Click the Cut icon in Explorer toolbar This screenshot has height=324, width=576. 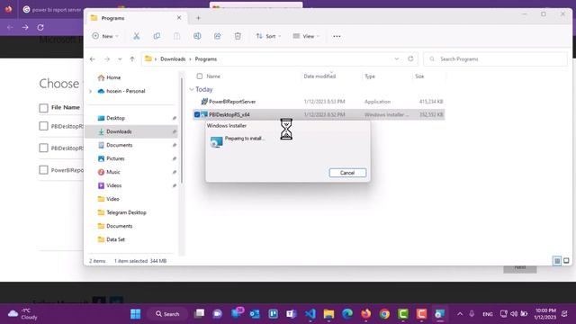point(136,36)
